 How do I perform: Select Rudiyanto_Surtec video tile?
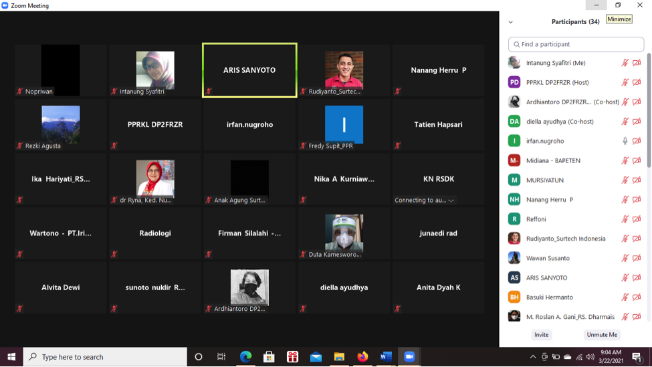point(344,70)
